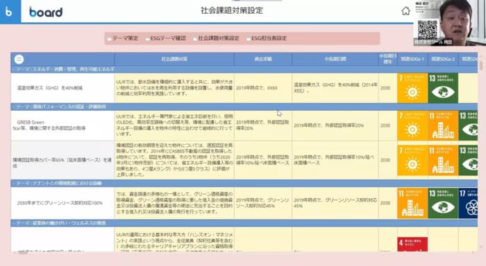The image size is (486, 266).
Task: Click the blue Board logo square
Action: pos(10,12)
